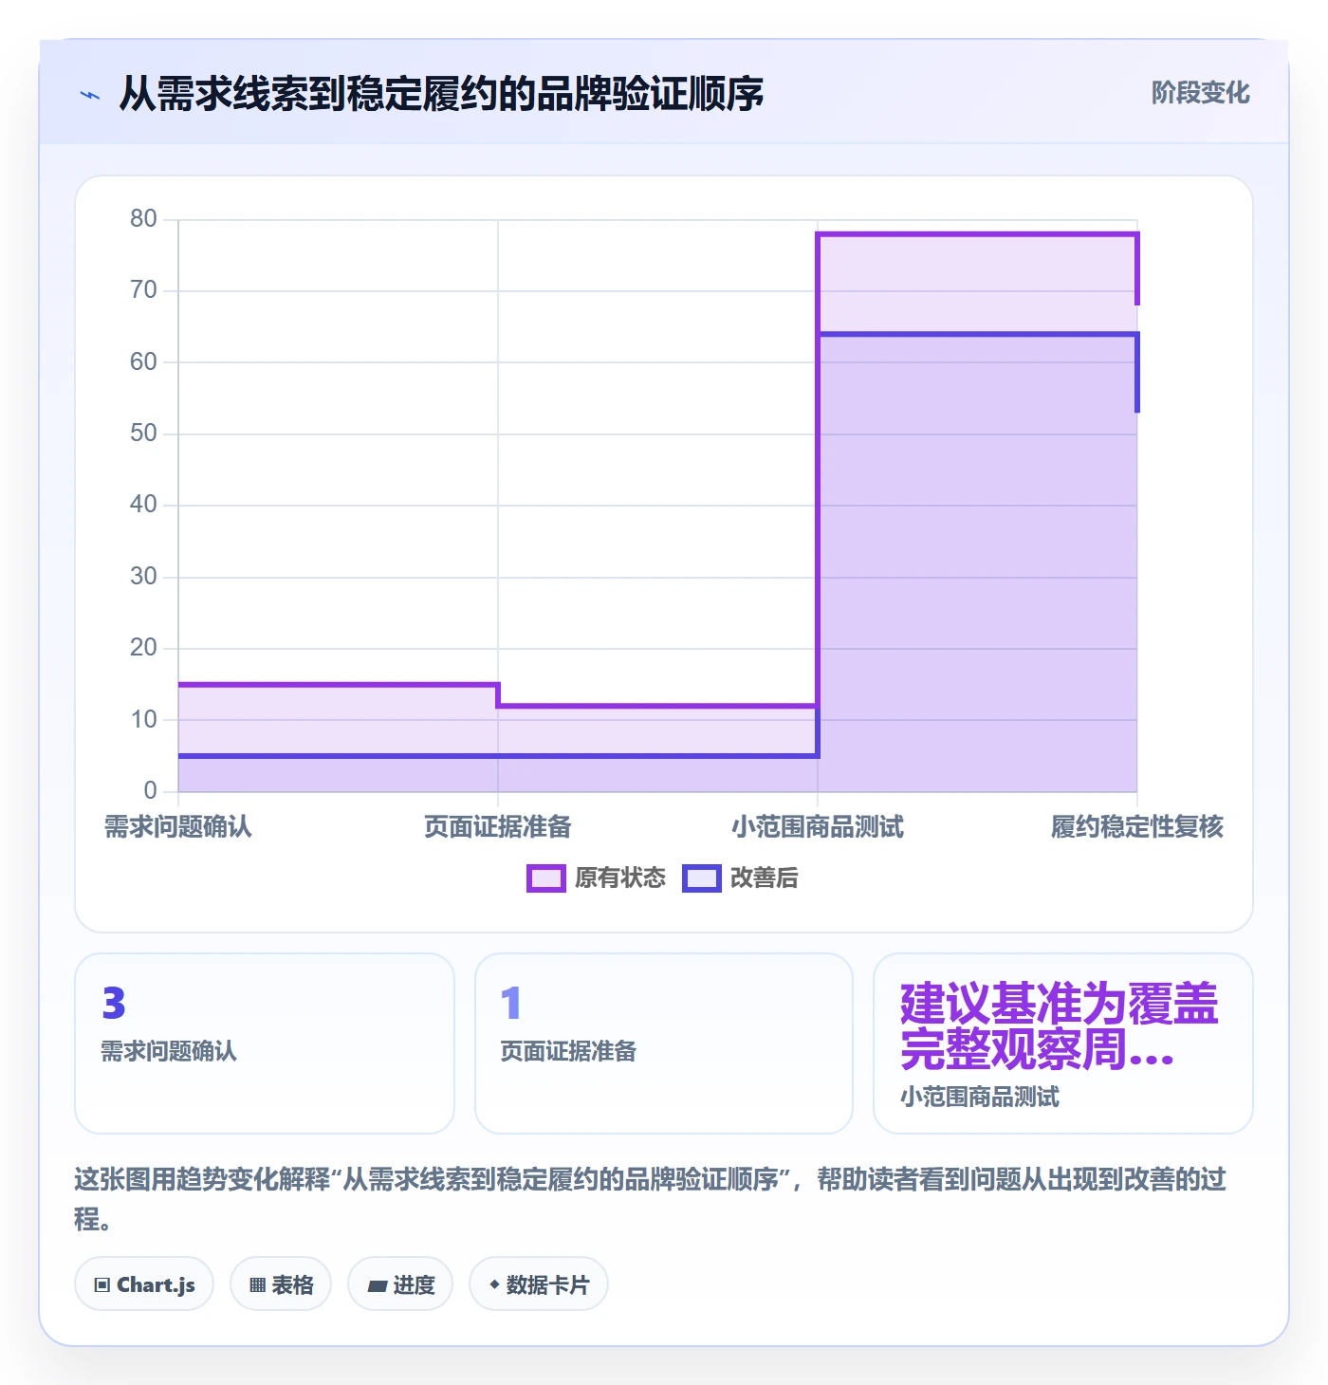Click the Chart.js tag icon
The height and width of the screenshot is (1385, 1328).
[102, 1285]
